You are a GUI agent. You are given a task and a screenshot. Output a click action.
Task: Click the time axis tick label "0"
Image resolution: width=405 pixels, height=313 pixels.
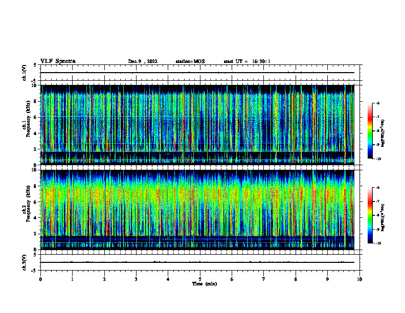[40, 279]
